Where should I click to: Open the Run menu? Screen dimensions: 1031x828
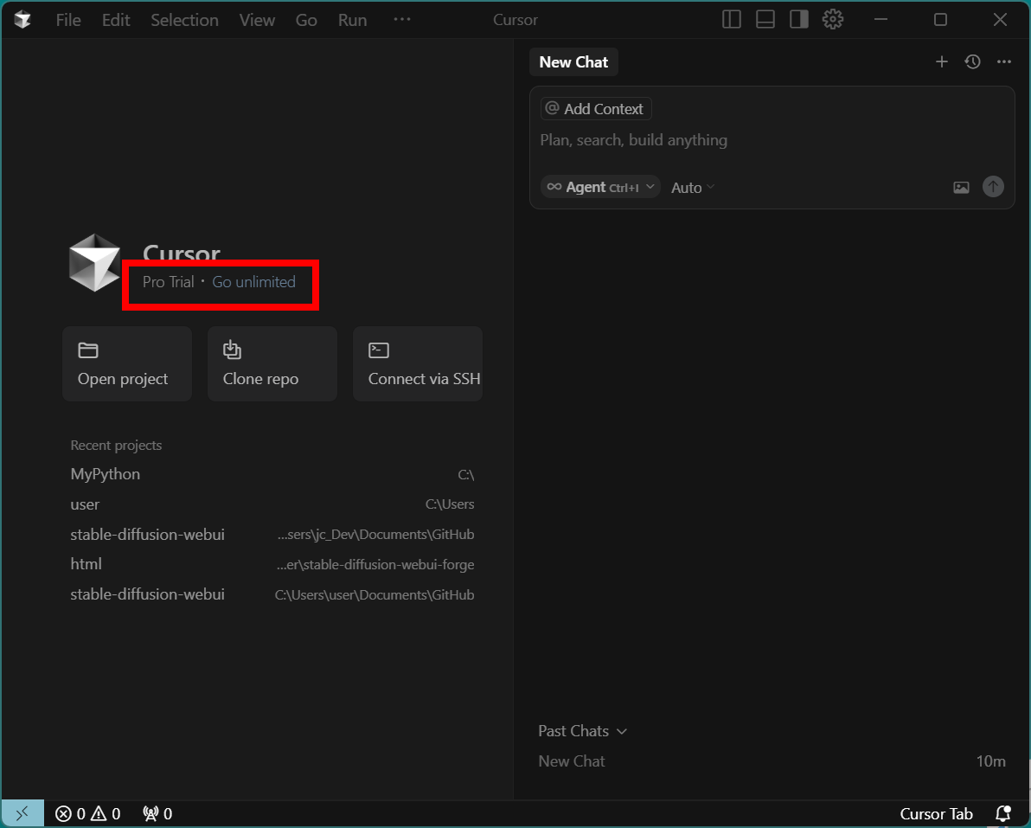(352, 20)
